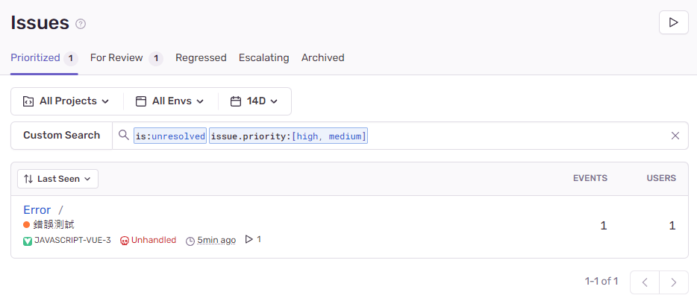Go to next page of issues

click(674, 282)
